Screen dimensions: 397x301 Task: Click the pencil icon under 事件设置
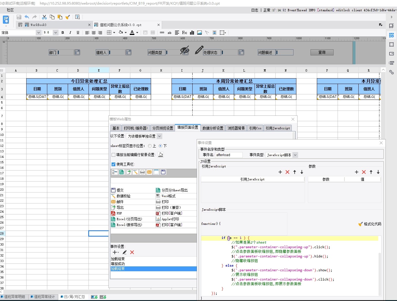125,252
